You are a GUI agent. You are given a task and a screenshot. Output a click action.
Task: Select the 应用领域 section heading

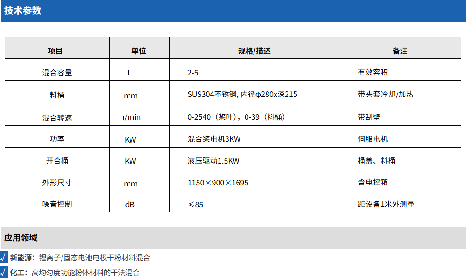21,238
